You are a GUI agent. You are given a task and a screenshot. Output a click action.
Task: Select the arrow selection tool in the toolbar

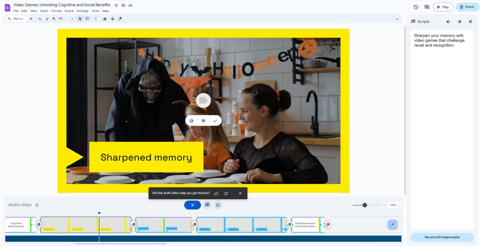[x=80, y=19]
